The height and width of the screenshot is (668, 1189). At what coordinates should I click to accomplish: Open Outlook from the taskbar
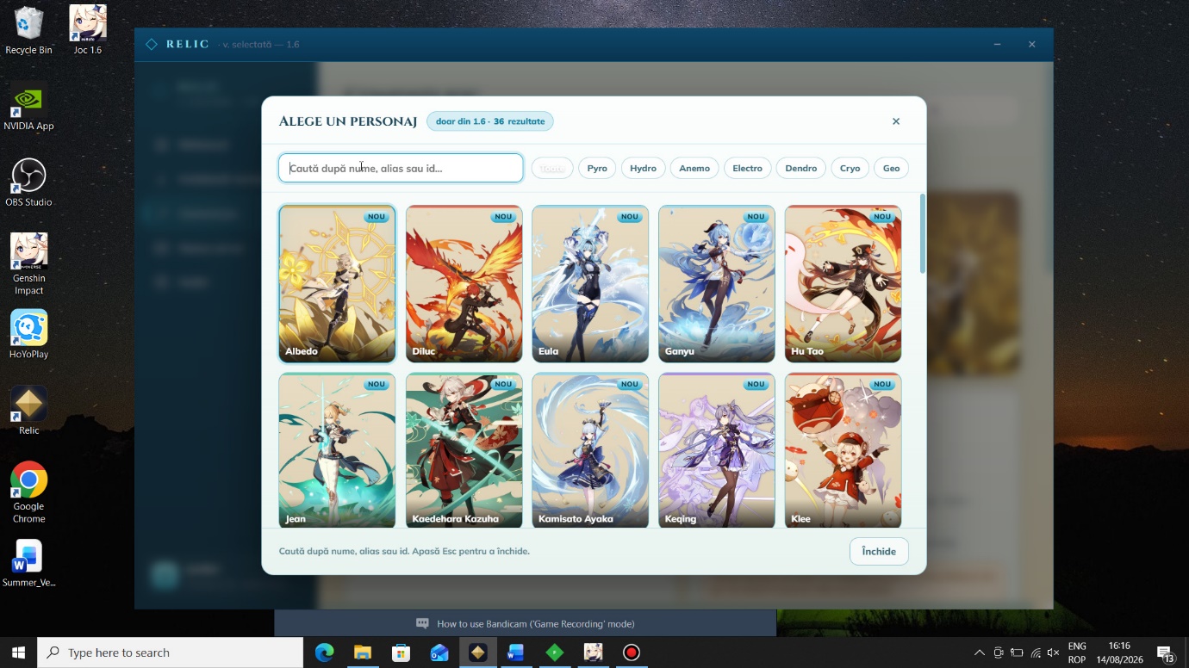[439, 653]
